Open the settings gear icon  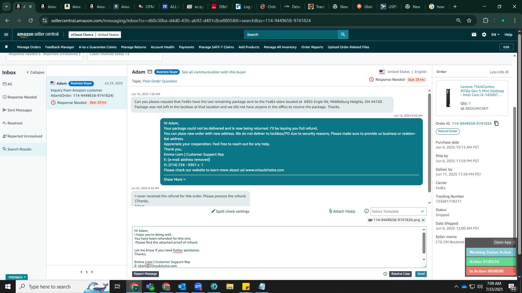pyautogui.click(x=484, y=35)
